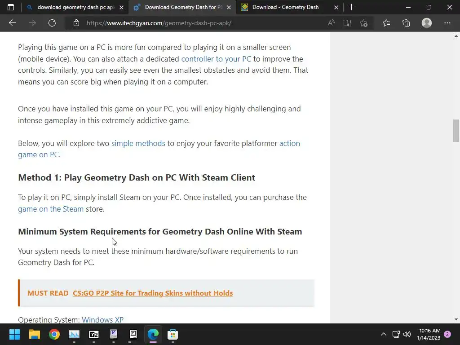This screenshot has height=345, width=460.
Task: Close the 'download geometry dash pc apk' tab
Action: click(121, 7)
